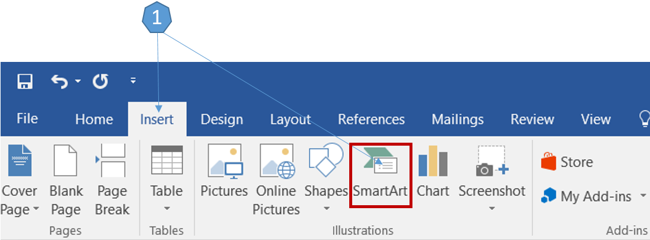Expand the Shapes gallery dropdown
650x240 pixels.
coord(326,208)
